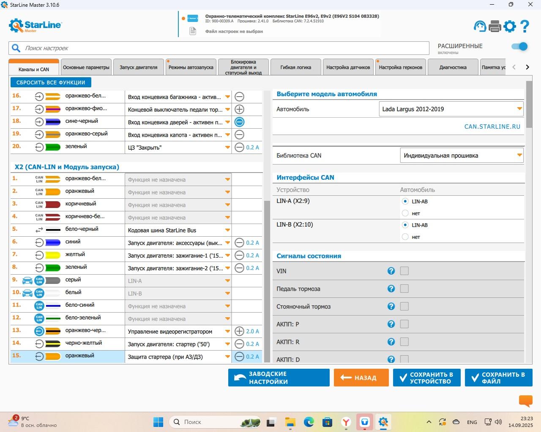
Task: Click the settings file document icon
Action: click(x=193, y=31)
